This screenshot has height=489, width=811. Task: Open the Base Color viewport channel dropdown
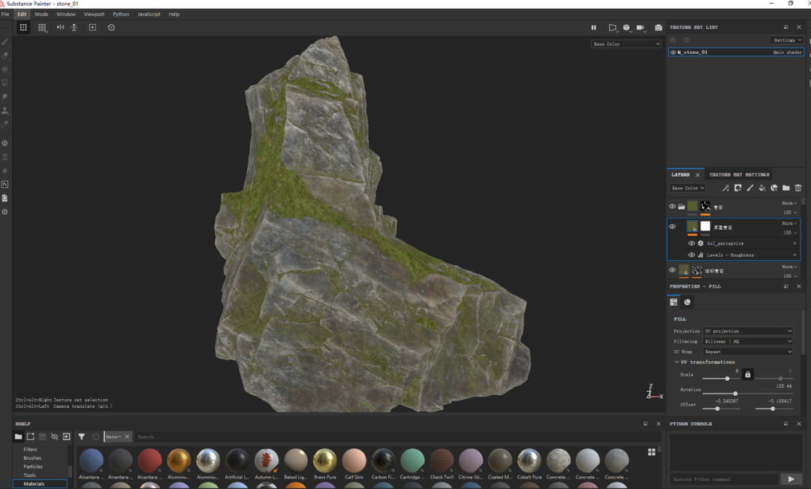[626, 44]
